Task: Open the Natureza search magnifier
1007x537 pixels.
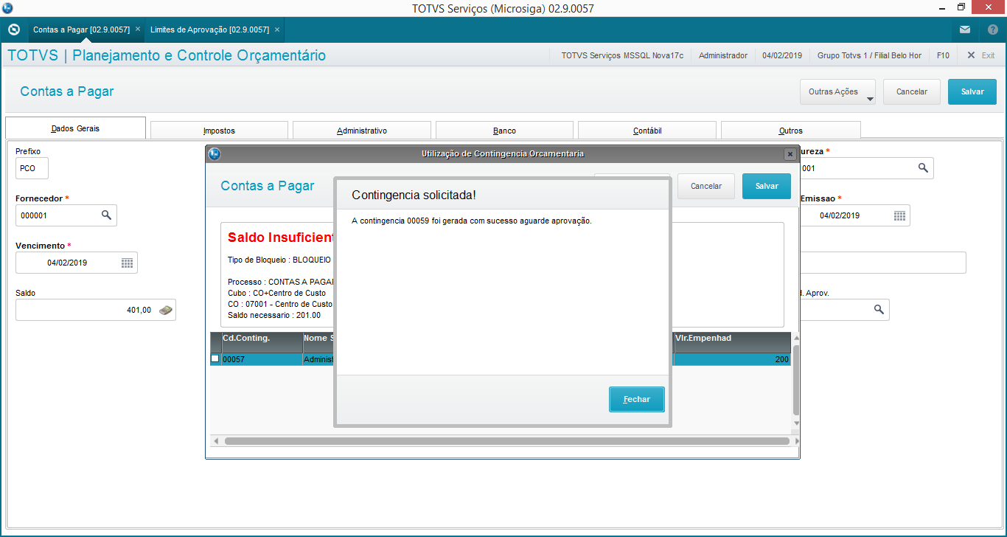Action: 923,168
